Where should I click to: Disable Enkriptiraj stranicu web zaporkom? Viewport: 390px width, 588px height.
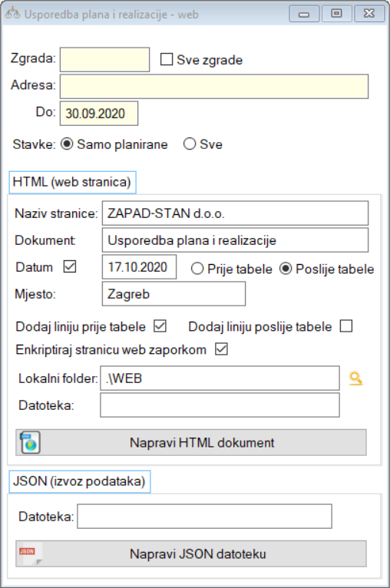pos(221,349)
